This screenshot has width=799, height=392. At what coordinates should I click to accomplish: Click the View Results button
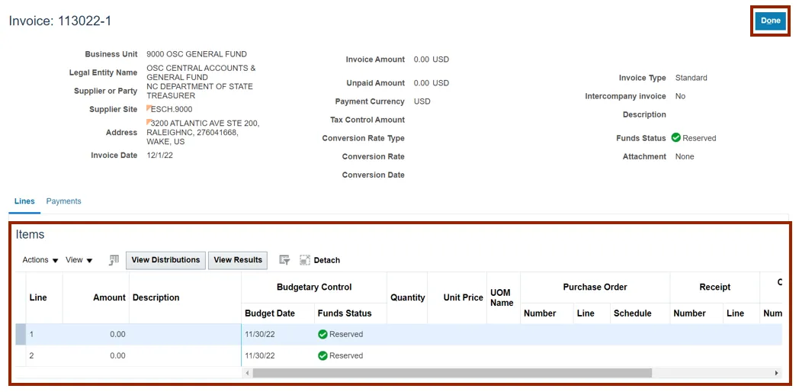tap(238, 260)
